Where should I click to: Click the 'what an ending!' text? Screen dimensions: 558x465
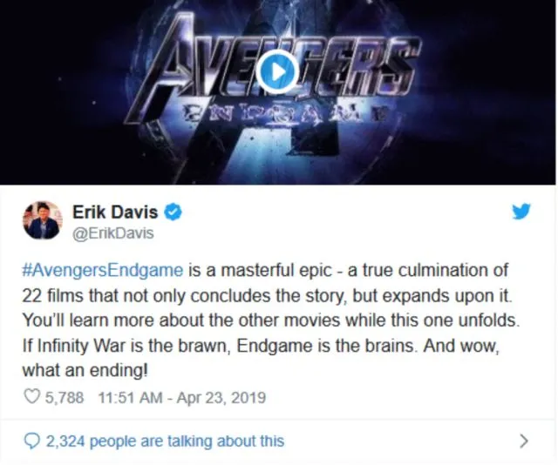pyautogui.click(x=85, y=370)
